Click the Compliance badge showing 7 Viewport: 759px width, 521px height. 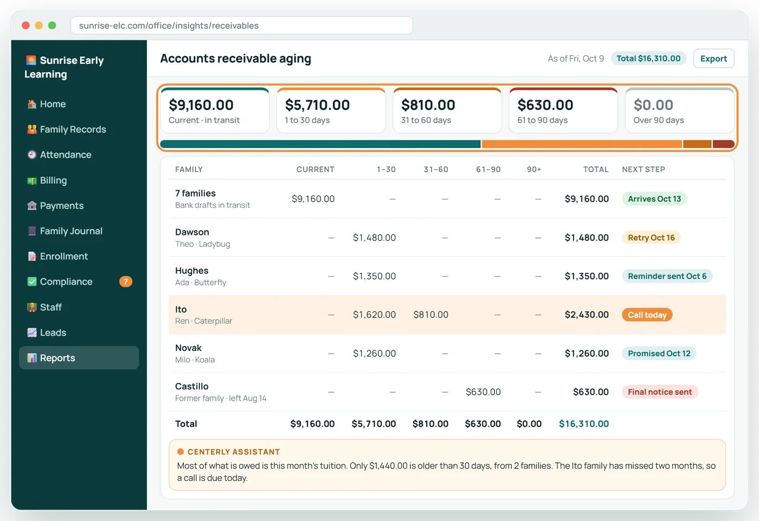126,282
